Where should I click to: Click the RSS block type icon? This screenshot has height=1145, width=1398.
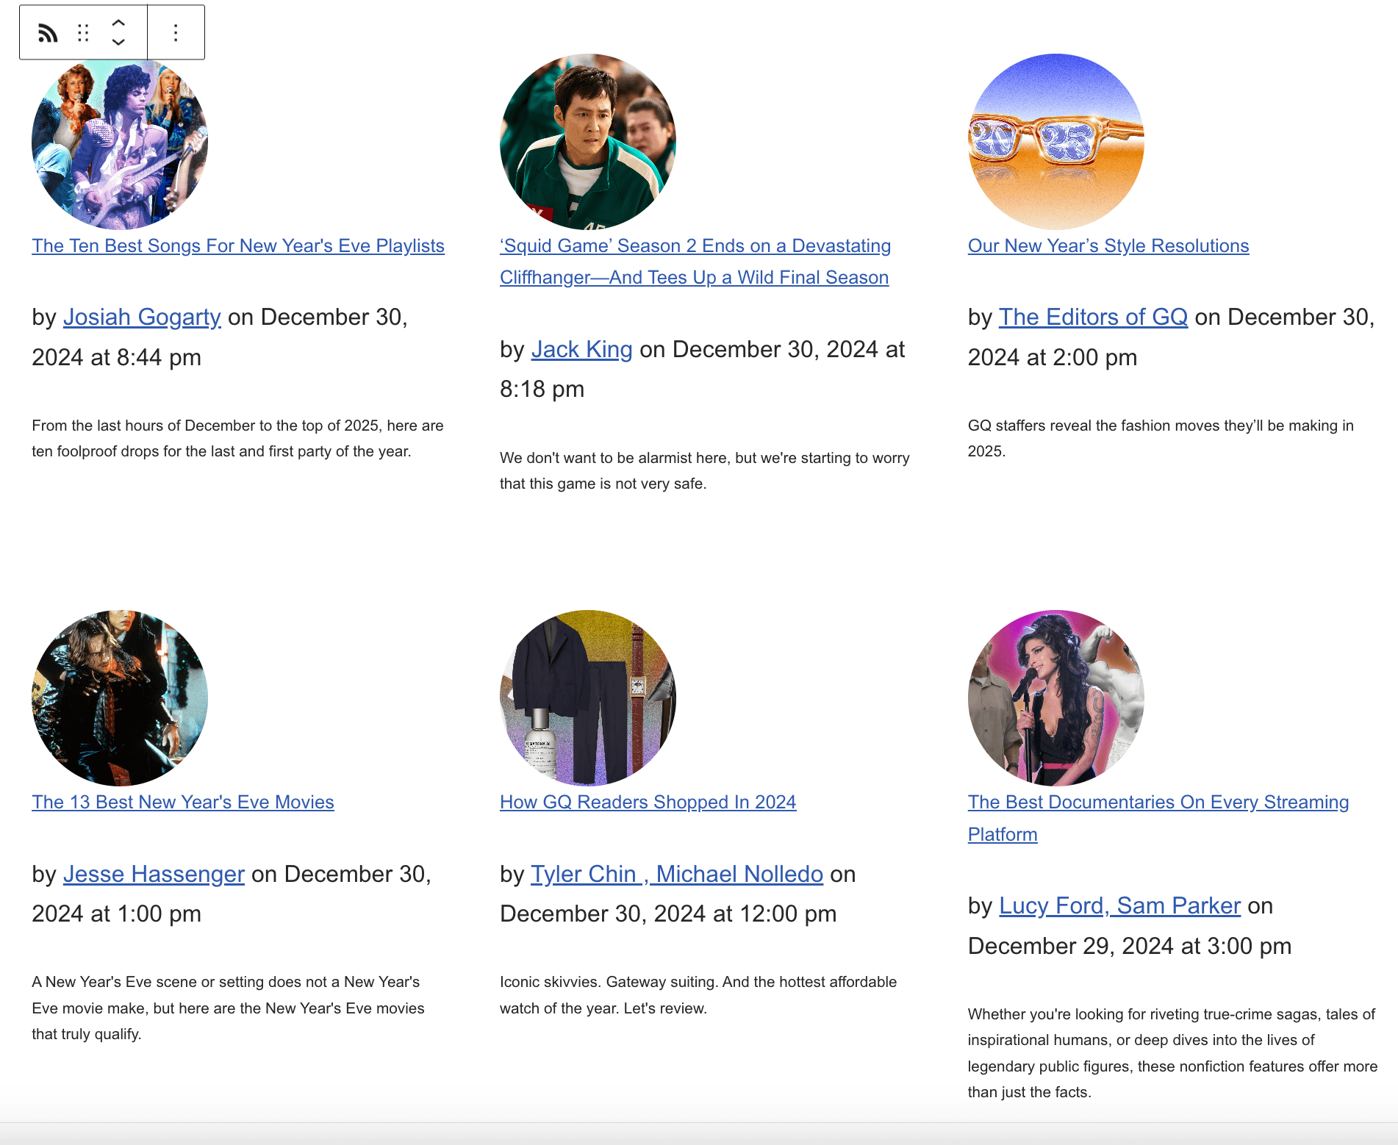(48, 33)
